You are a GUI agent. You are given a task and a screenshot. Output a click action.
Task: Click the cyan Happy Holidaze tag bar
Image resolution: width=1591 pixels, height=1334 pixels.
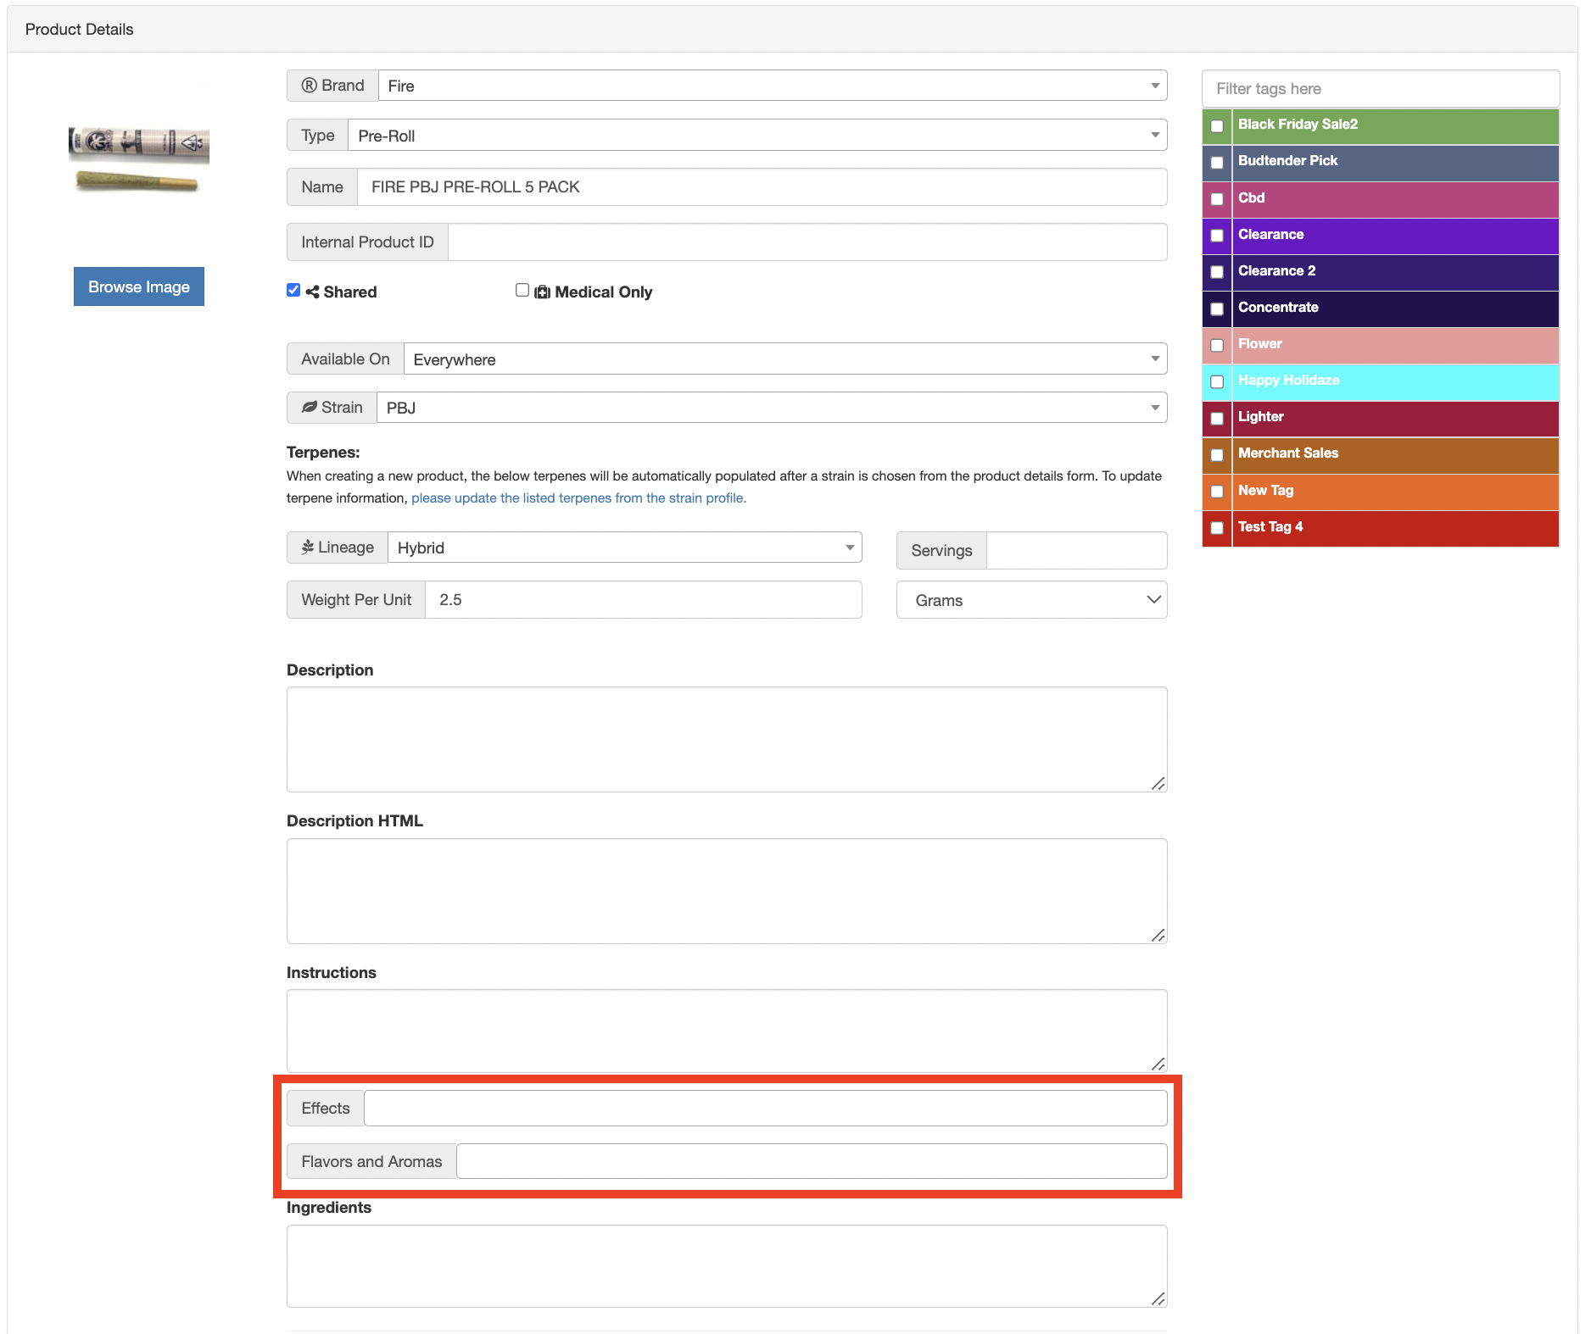point(1395,382)
